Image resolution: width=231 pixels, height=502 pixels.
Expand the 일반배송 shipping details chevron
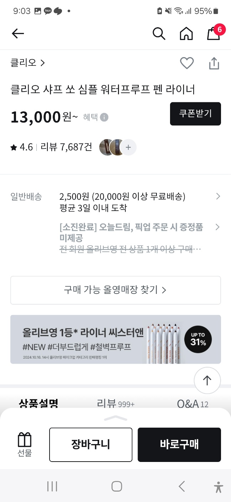(218, 196)
